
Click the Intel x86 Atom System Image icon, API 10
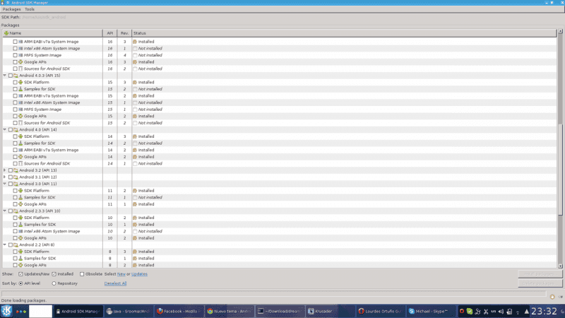click(20, 231)
